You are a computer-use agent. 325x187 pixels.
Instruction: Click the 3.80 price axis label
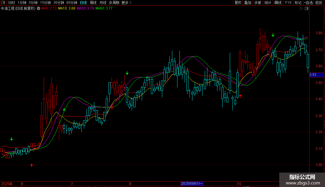319,33
